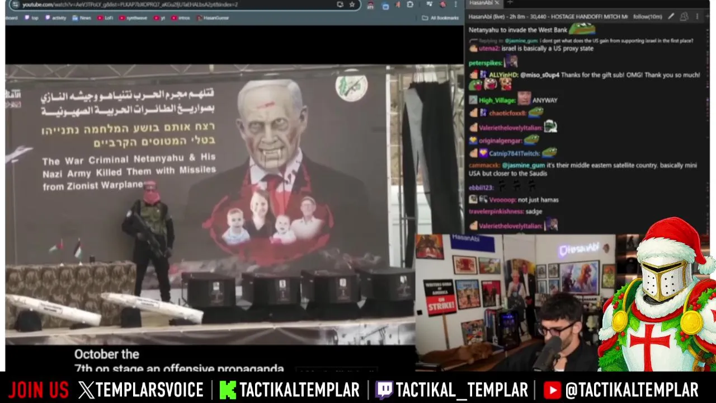
Task: Click username 'originalgengar' in chat
Action: [x=500, y=140]
